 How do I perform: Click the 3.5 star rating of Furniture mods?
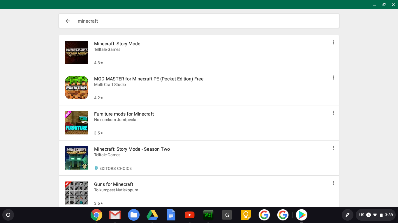(x=98, y=133)
